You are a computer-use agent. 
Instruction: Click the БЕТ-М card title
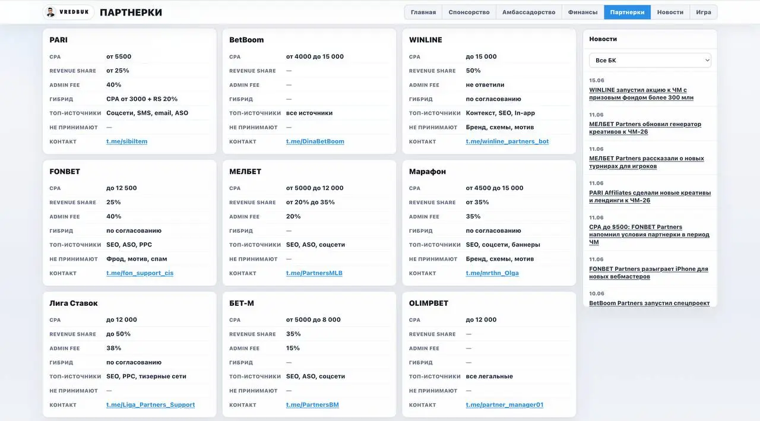pos(242,303)
